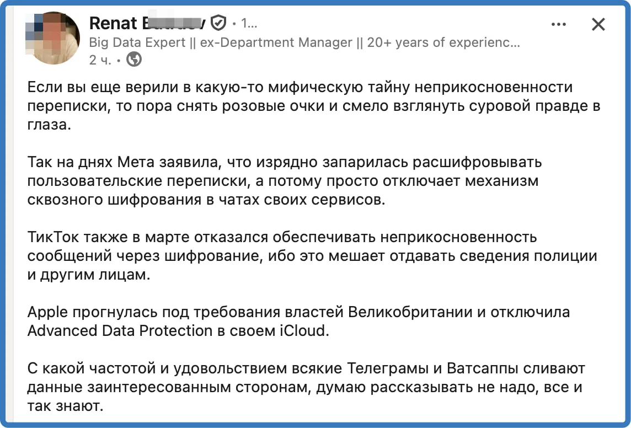Click the connection degree indicator after the badge
This screenshot has width=631, height=428.
coord(247,23)
